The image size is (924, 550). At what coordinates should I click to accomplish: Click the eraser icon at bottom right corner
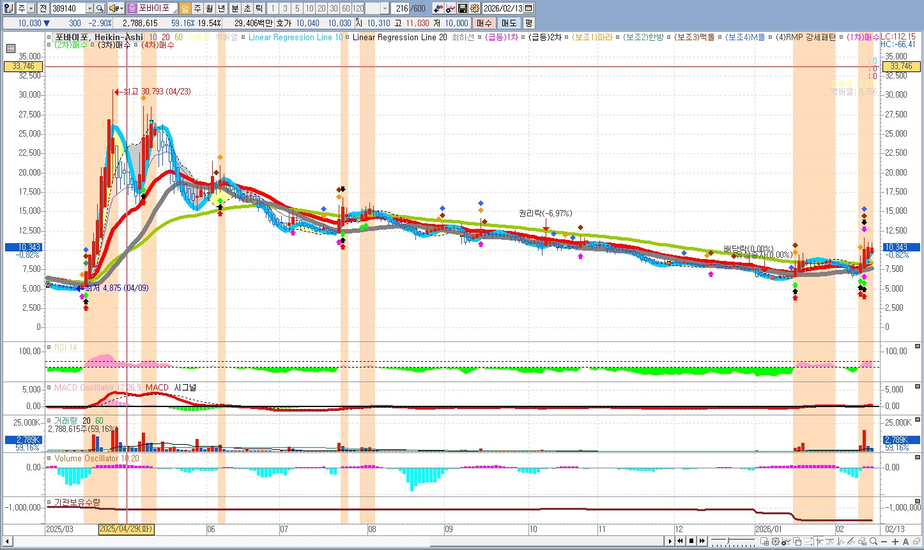click(x=916, y=541)
